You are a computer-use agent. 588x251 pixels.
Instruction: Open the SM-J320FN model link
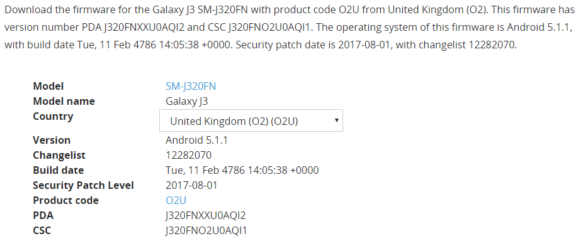point(191,87)
